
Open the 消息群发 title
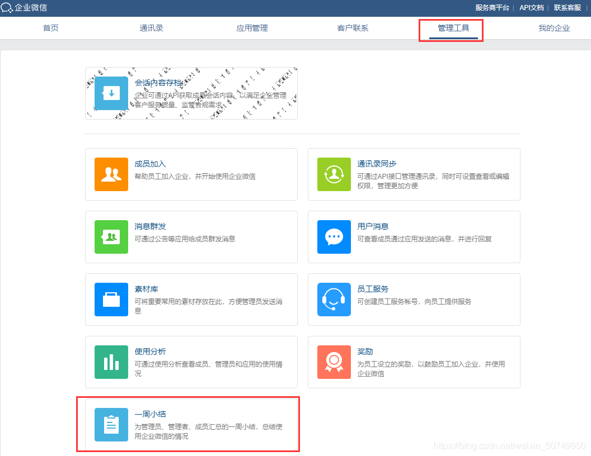coord(150,226)
